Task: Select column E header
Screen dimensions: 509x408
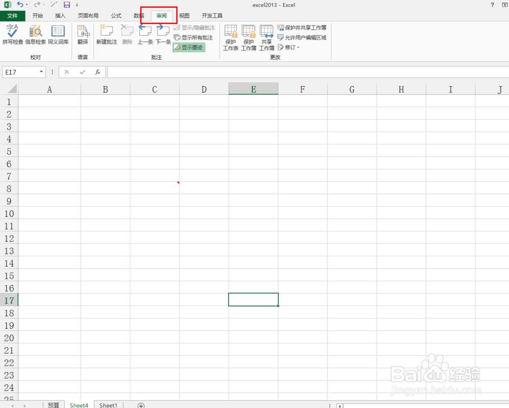Action: click(253, 89)
